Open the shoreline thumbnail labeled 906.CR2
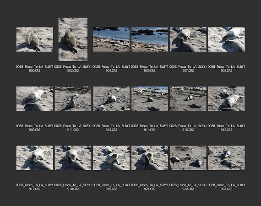 (x=150, y=39)
